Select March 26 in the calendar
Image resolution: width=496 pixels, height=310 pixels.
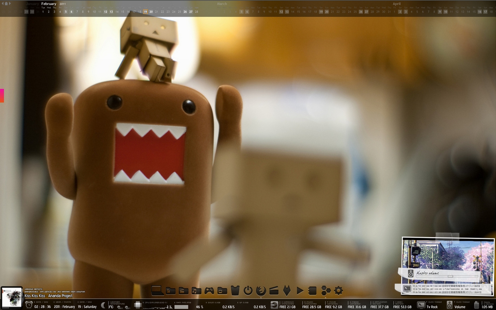tap(361, 12)
